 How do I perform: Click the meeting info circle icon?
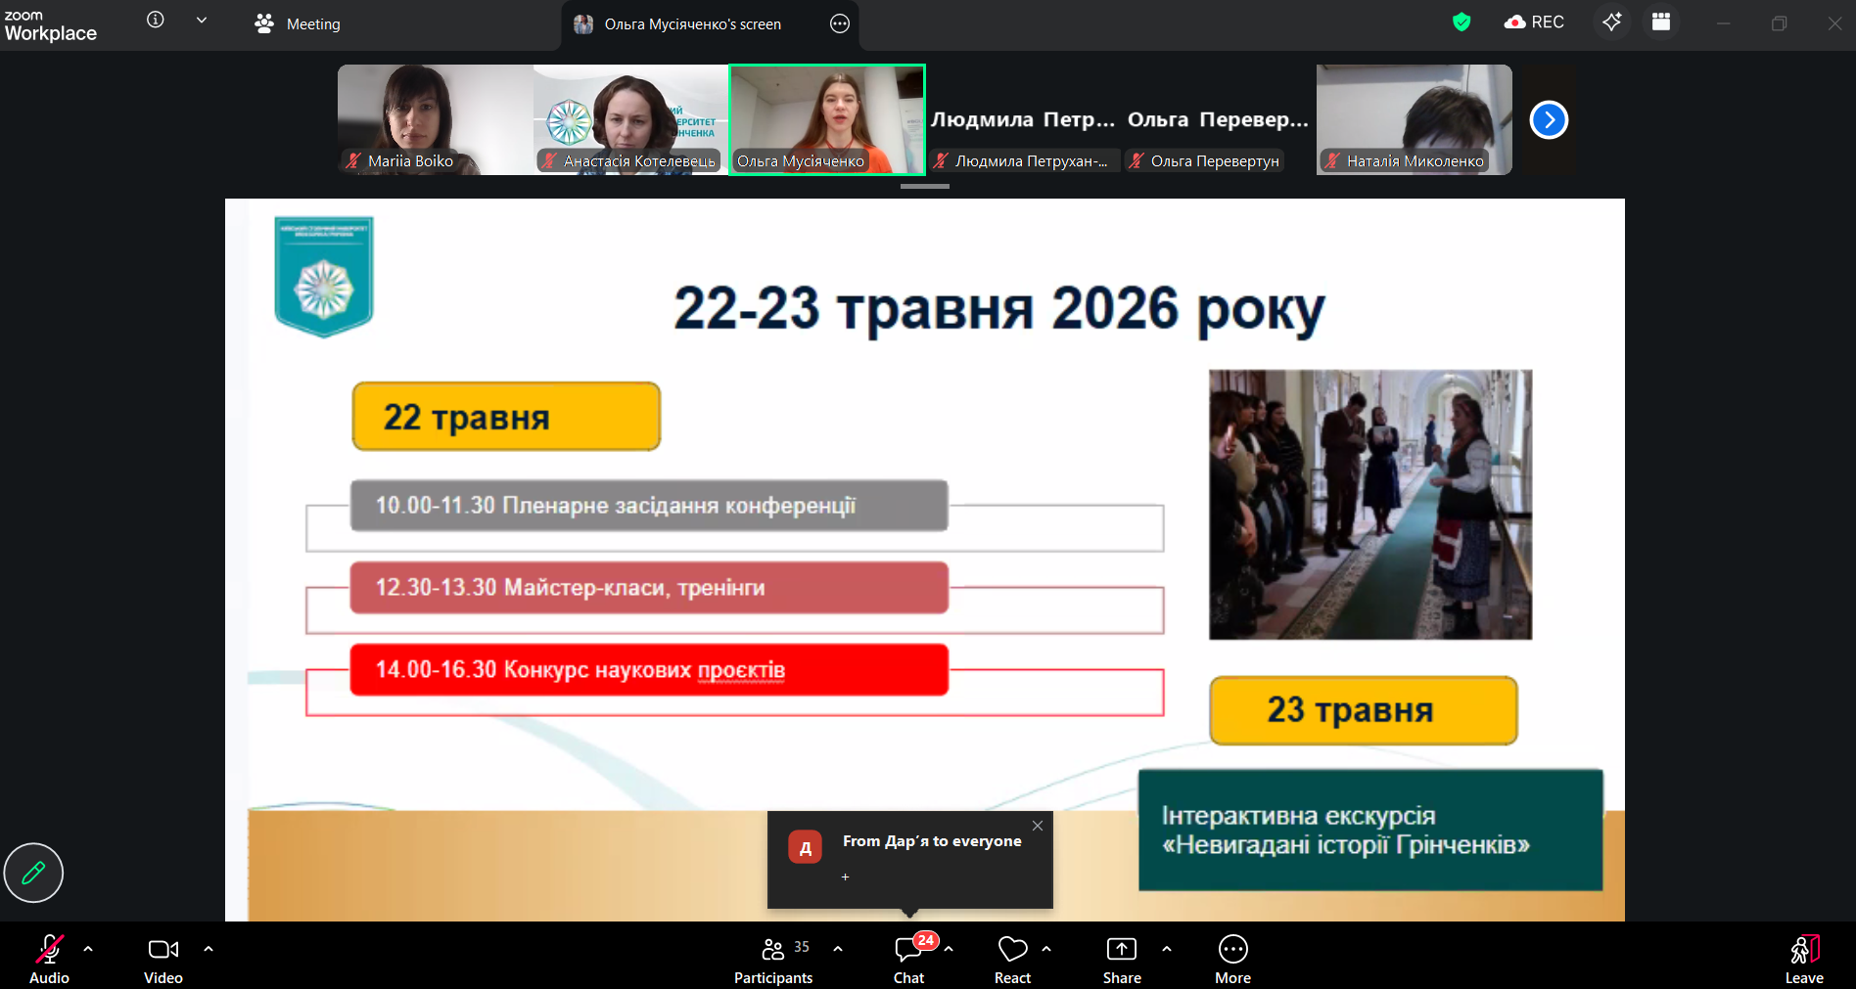click(x=155, y=21)
